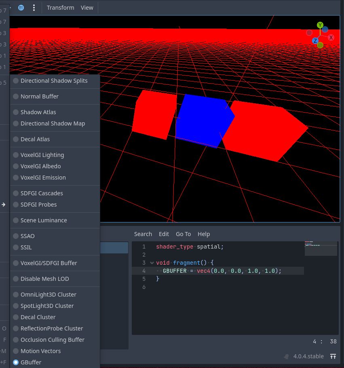
Task: Click the script editor minimap
Action: click(321, 248)
